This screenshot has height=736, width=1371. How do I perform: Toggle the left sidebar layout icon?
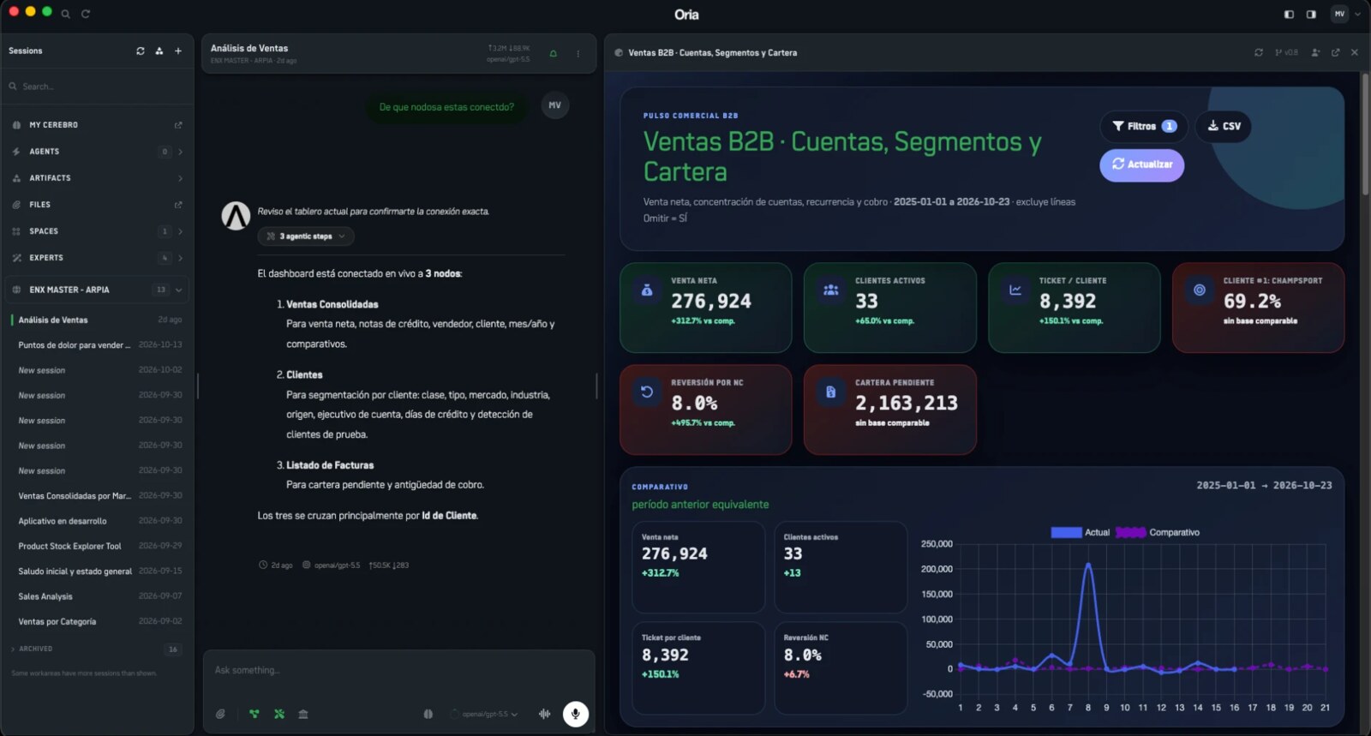[x=1289, y=14]
